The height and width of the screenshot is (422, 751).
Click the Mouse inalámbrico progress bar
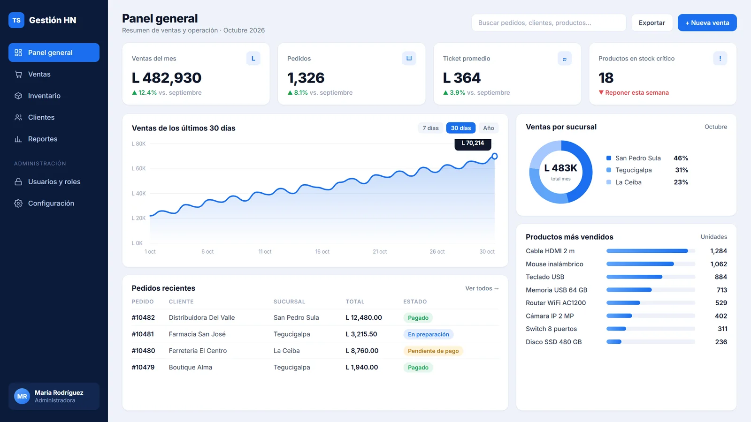651,264
